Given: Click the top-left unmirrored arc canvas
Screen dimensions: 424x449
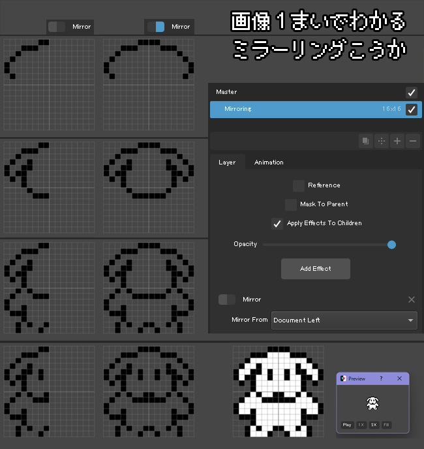Looking at the screenshot, I should [49, 85].
